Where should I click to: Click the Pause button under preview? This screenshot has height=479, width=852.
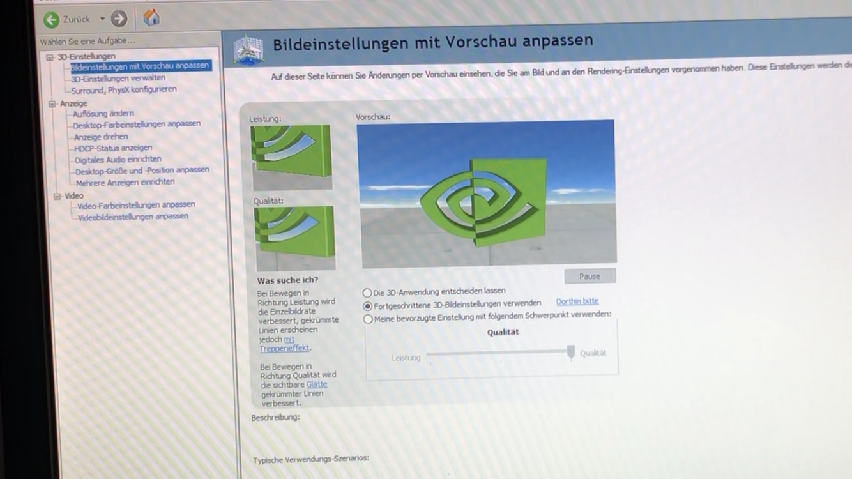(590, 277)
